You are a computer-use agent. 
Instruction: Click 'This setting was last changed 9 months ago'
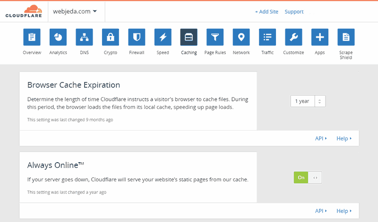[70, 120]
